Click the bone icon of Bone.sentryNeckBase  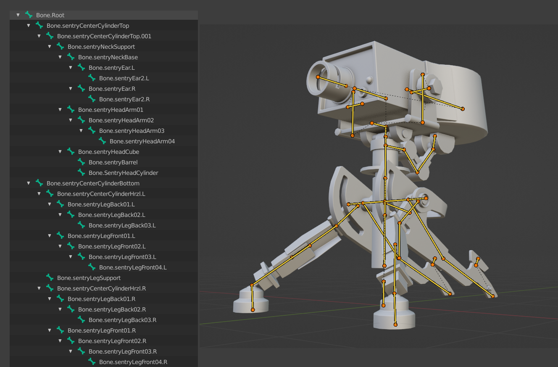[x=71, y=57]
